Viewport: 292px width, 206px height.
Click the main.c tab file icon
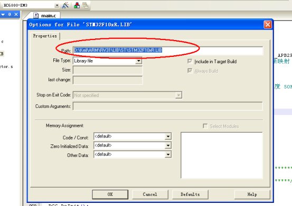[x=36, y=16]
